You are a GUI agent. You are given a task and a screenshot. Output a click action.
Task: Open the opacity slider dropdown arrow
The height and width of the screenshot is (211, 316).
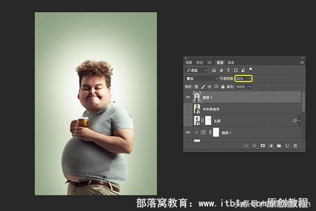point(249,79)
